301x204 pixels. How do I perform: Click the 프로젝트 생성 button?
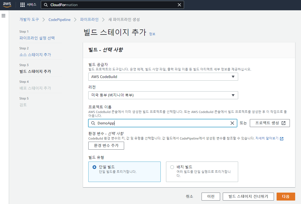270,123
